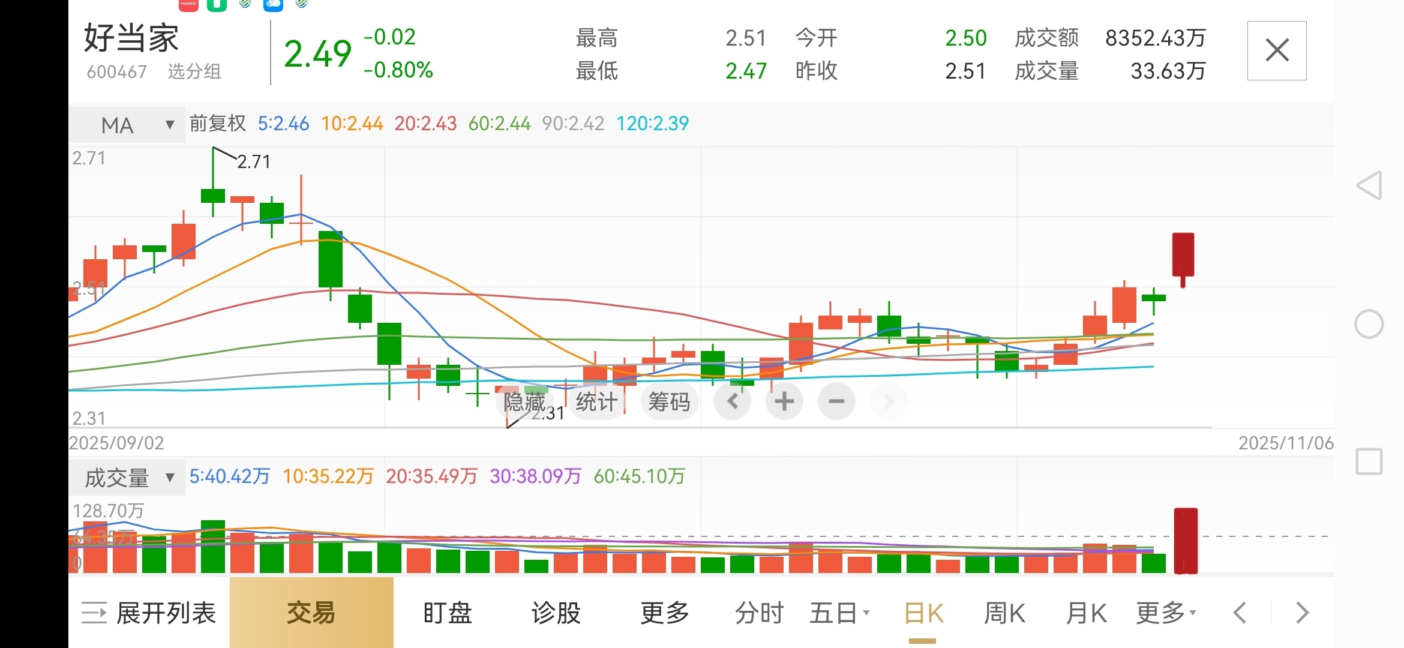Screen dimensions: 1404x648
Task: Open the MA indicator dropdown
Action: (127, 125)
